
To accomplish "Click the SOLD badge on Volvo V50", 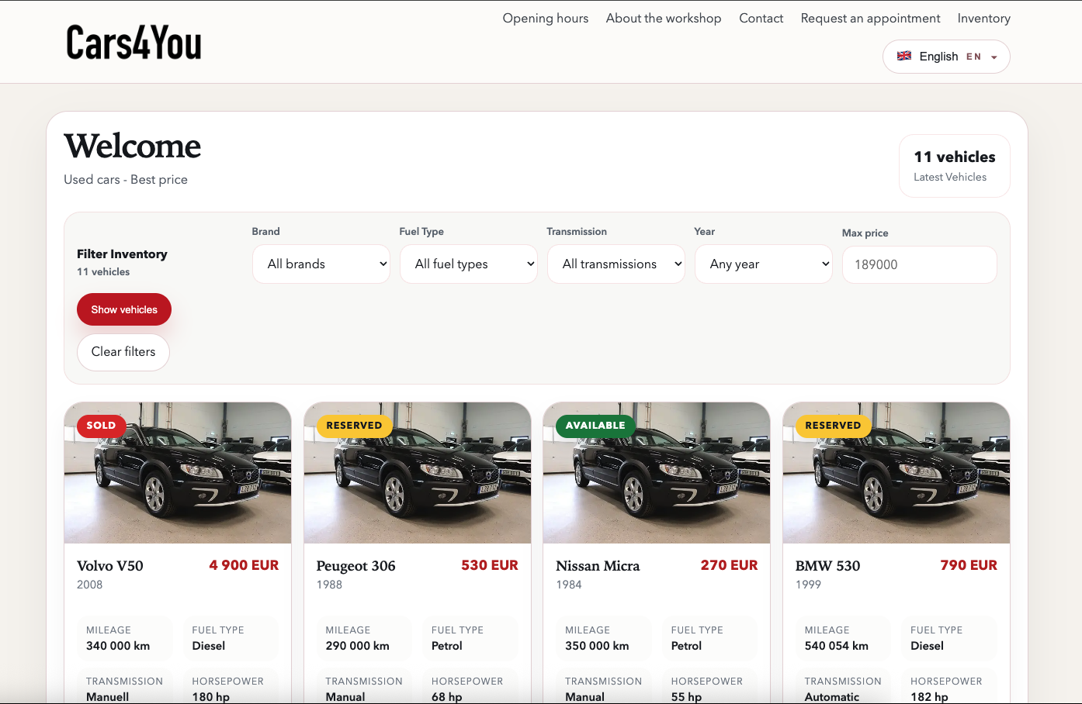I will (101, 426).
